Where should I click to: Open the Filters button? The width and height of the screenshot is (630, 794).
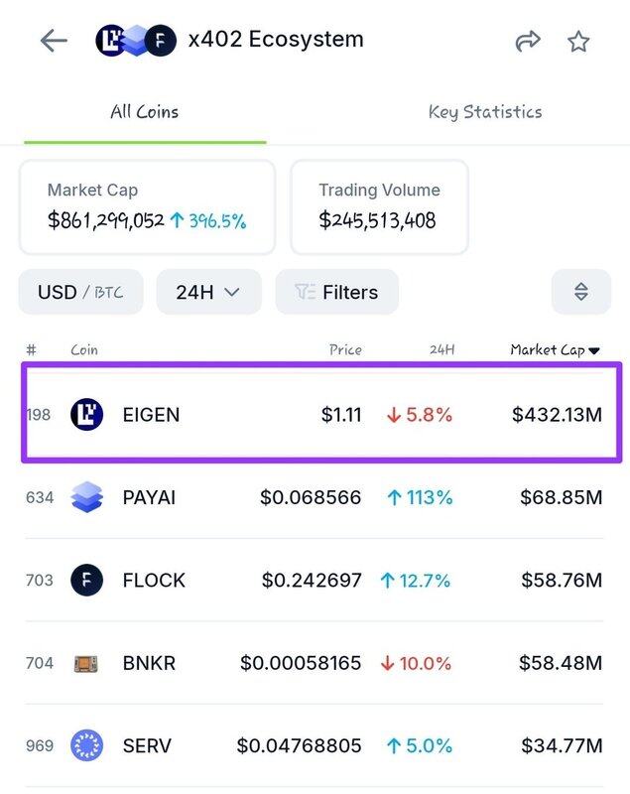coord(337,292)
